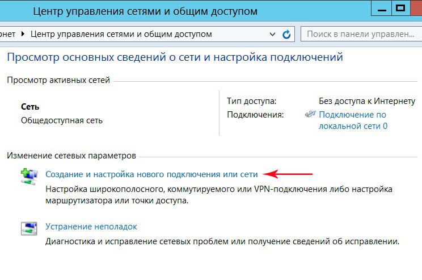Click the Без доступа к Интернету status

(367, 101)
